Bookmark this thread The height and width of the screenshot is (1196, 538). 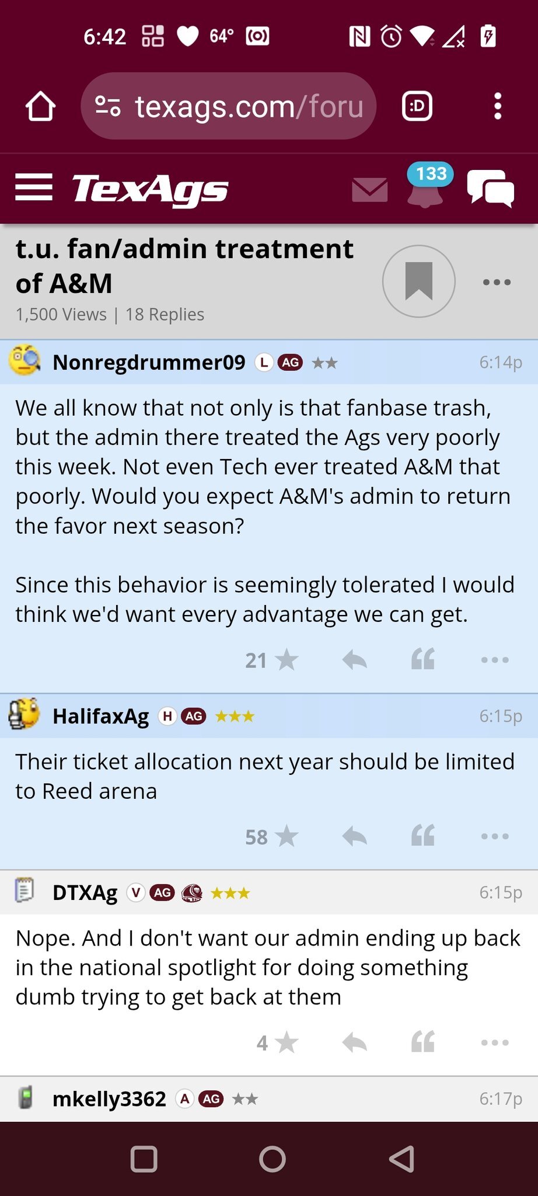[x=418, y=281]
